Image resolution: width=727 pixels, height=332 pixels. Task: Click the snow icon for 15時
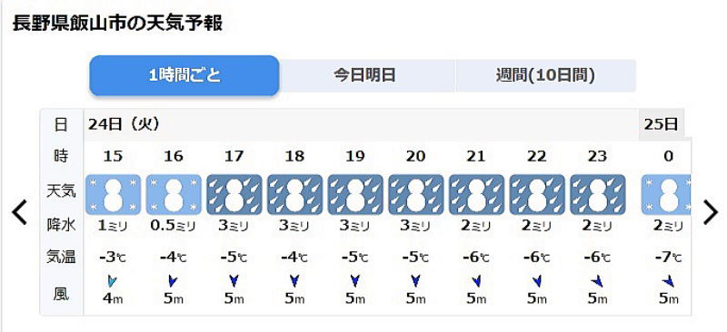pyautogui.click(x=113, y=194)
